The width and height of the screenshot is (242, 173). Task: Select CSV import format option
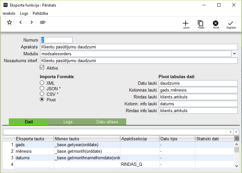pos(42,94)
